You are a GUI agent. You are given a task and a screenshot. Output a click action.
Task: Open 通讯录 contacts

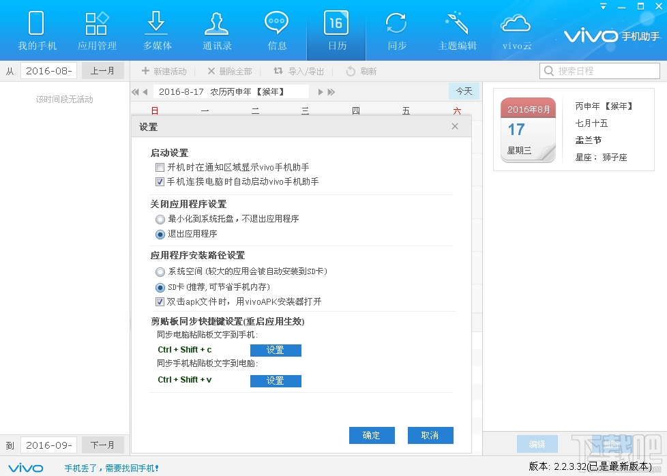point(217,30)
